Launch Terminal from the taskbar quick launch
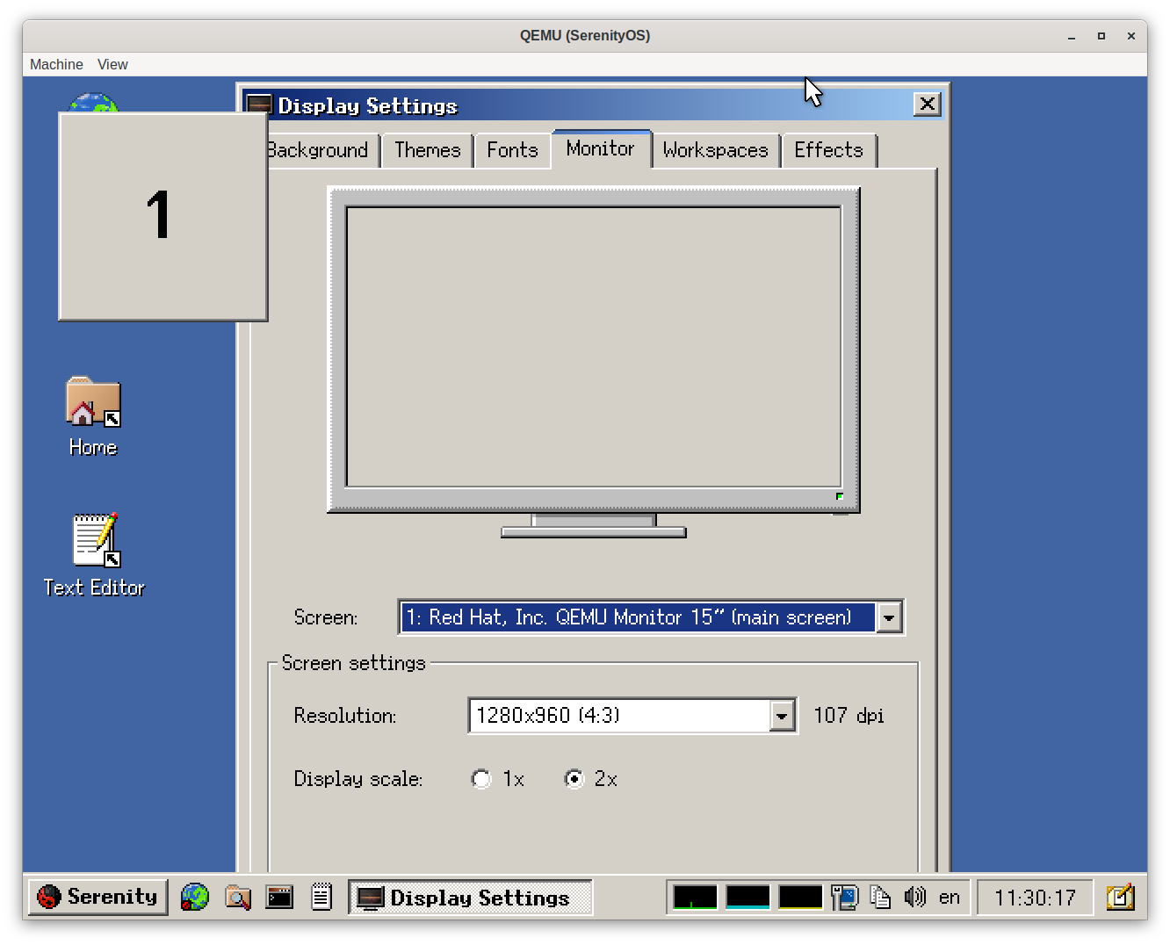 [x=279, y=897]
